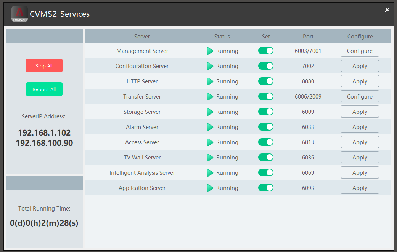Click Application Server port 6093
The image size is (397, 252).
click(x=308, y=188)
